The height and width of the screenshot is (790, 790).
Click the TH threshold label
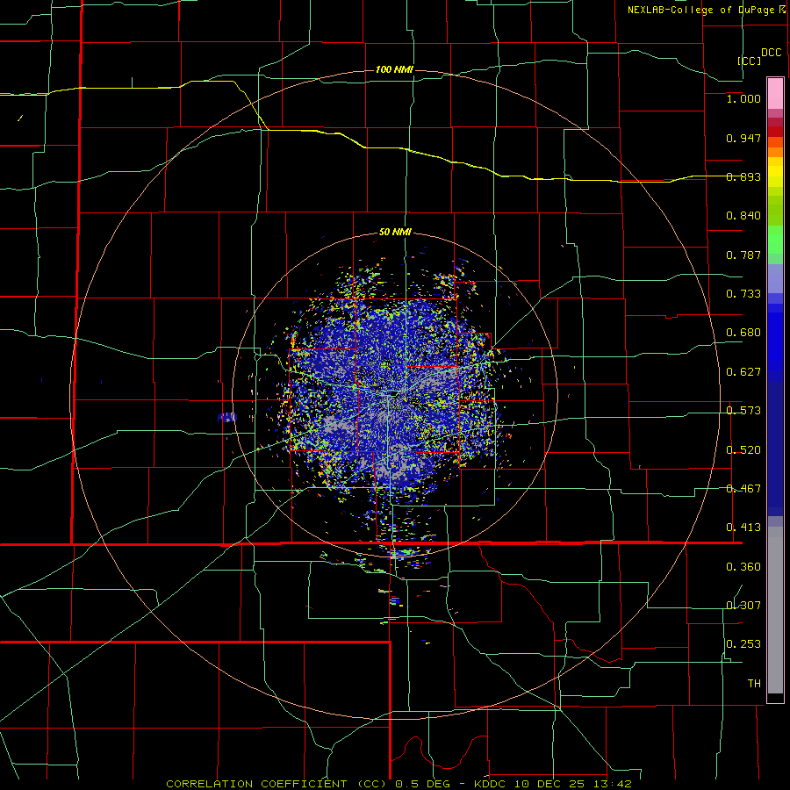click(754, 684)
